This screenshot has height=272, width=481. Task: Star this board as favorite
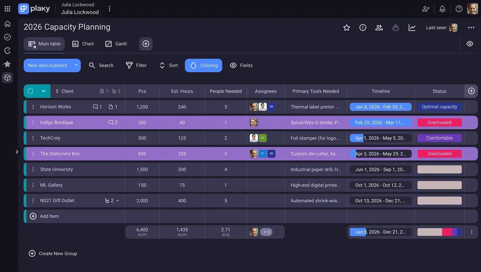[x=347, y=28]
